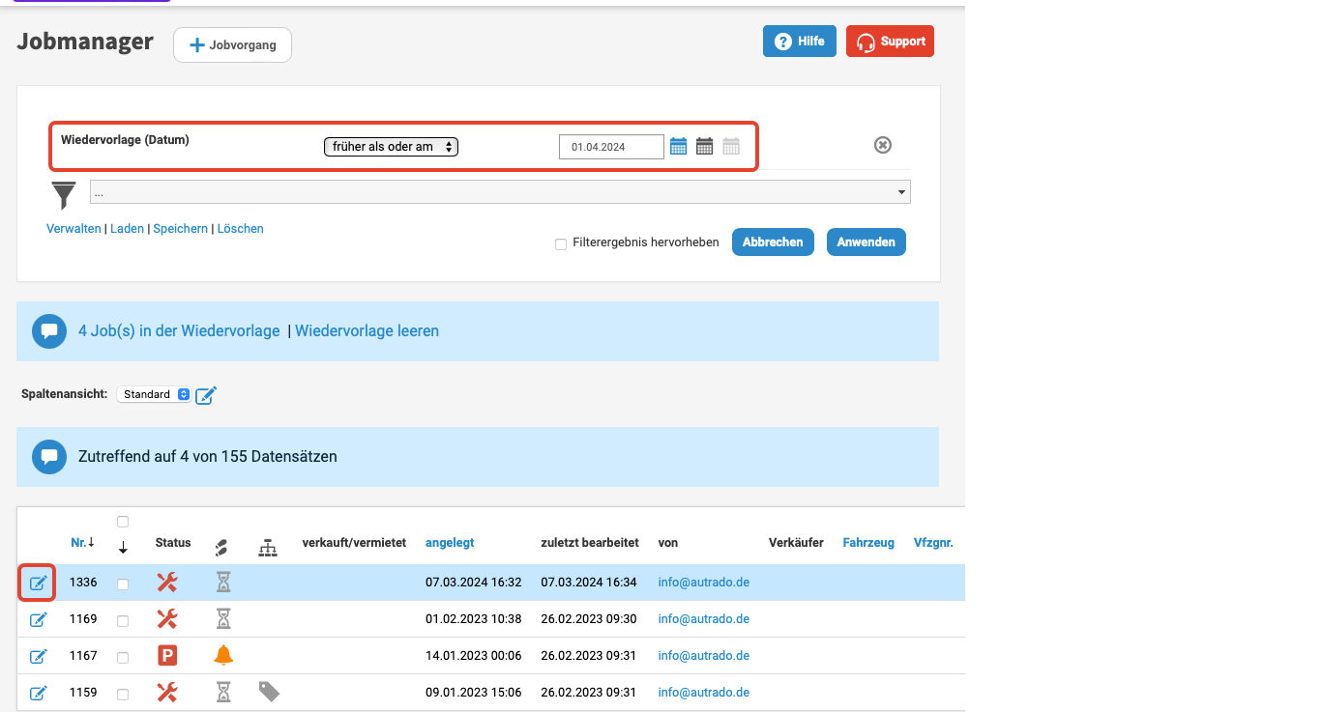
Task: Expand the saved filter selection dropdown
Action: 500,192
